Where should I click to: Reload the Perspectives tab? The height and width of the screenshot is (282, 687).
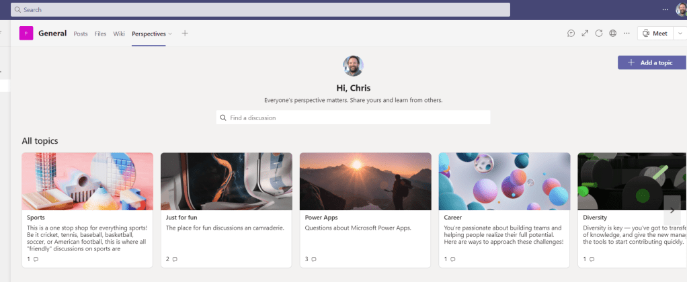(599, 34)
